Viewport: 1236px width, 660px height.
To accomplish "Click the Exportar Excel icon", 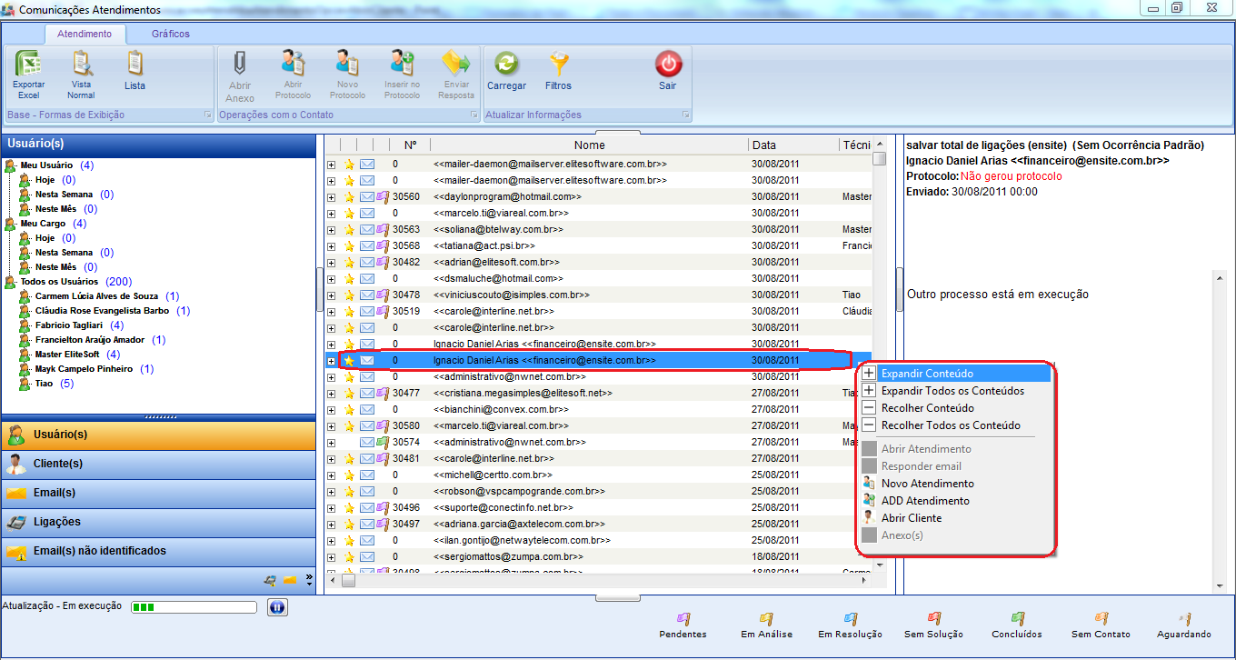I will click(28, 65).
